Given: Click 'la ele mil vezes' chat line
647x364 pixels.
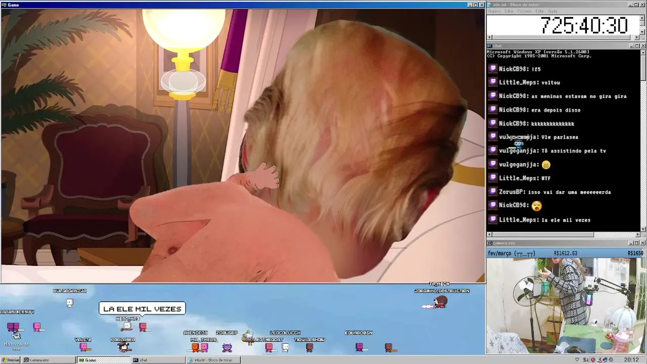Looking at the screenshot, I should pos(566,220).
